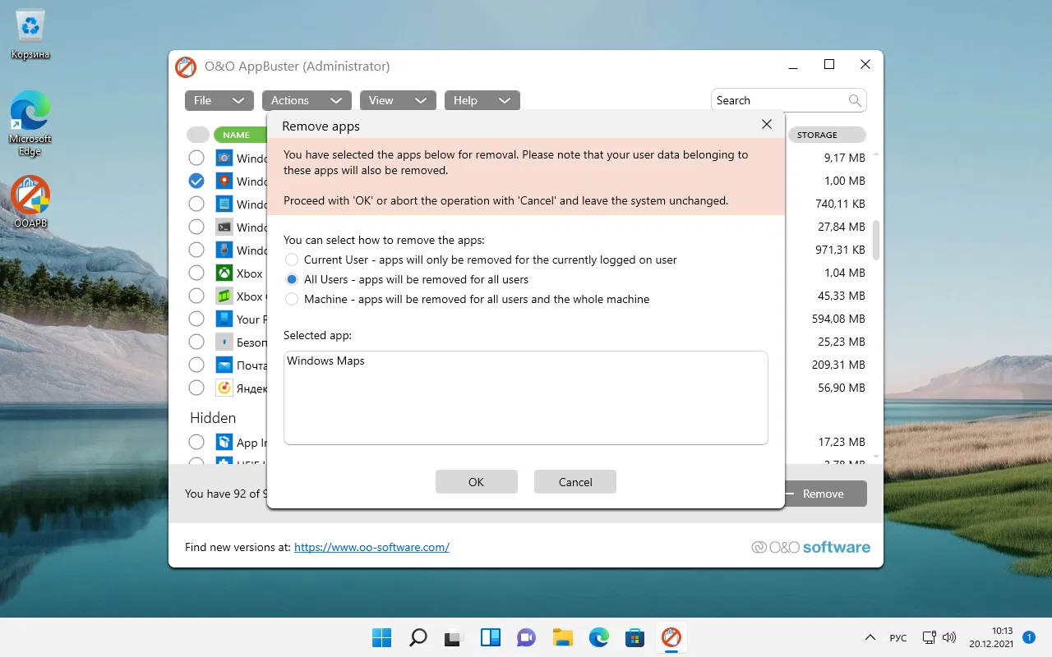Screen dimensions: 1052x657
Task: Check the checkbox on the 27,84 MB row
Action: coord(196,227)
